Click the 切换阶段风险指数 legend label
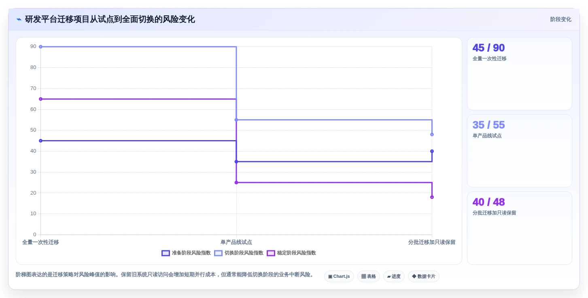The width and height of the screenshot is (588, 298). [244, 253]
